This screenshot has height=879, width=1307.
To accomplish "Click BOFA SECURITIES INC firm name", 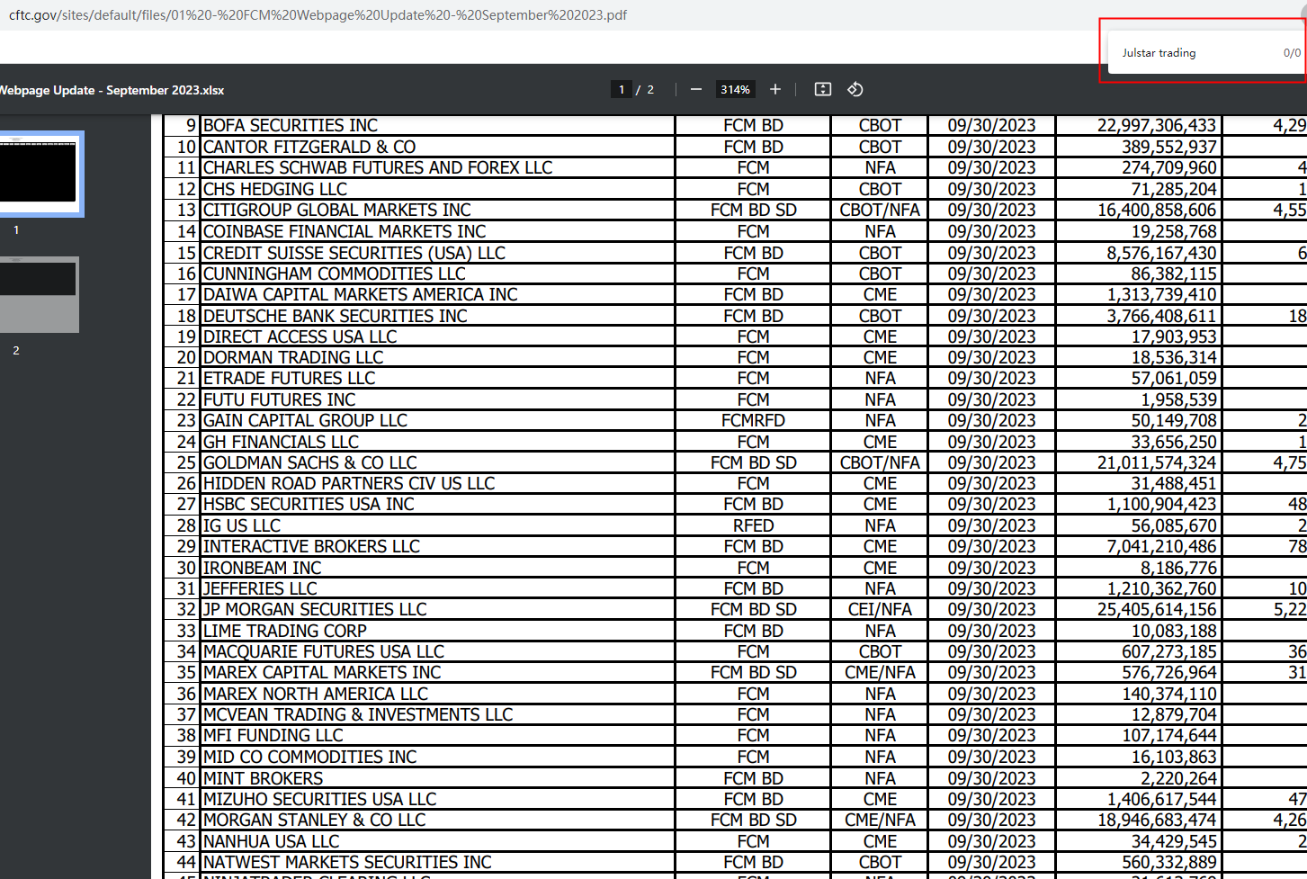I will pos(291,126).
